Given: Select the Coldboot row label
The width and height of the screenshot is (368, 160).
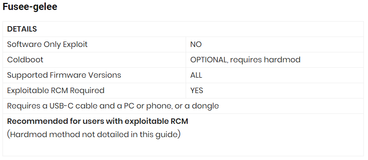Looking at the screenshot, I should pyautogui.click(x=25, y=60).
